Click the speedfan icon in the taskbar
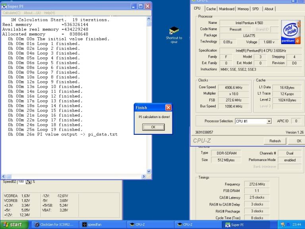 [85, 225]
